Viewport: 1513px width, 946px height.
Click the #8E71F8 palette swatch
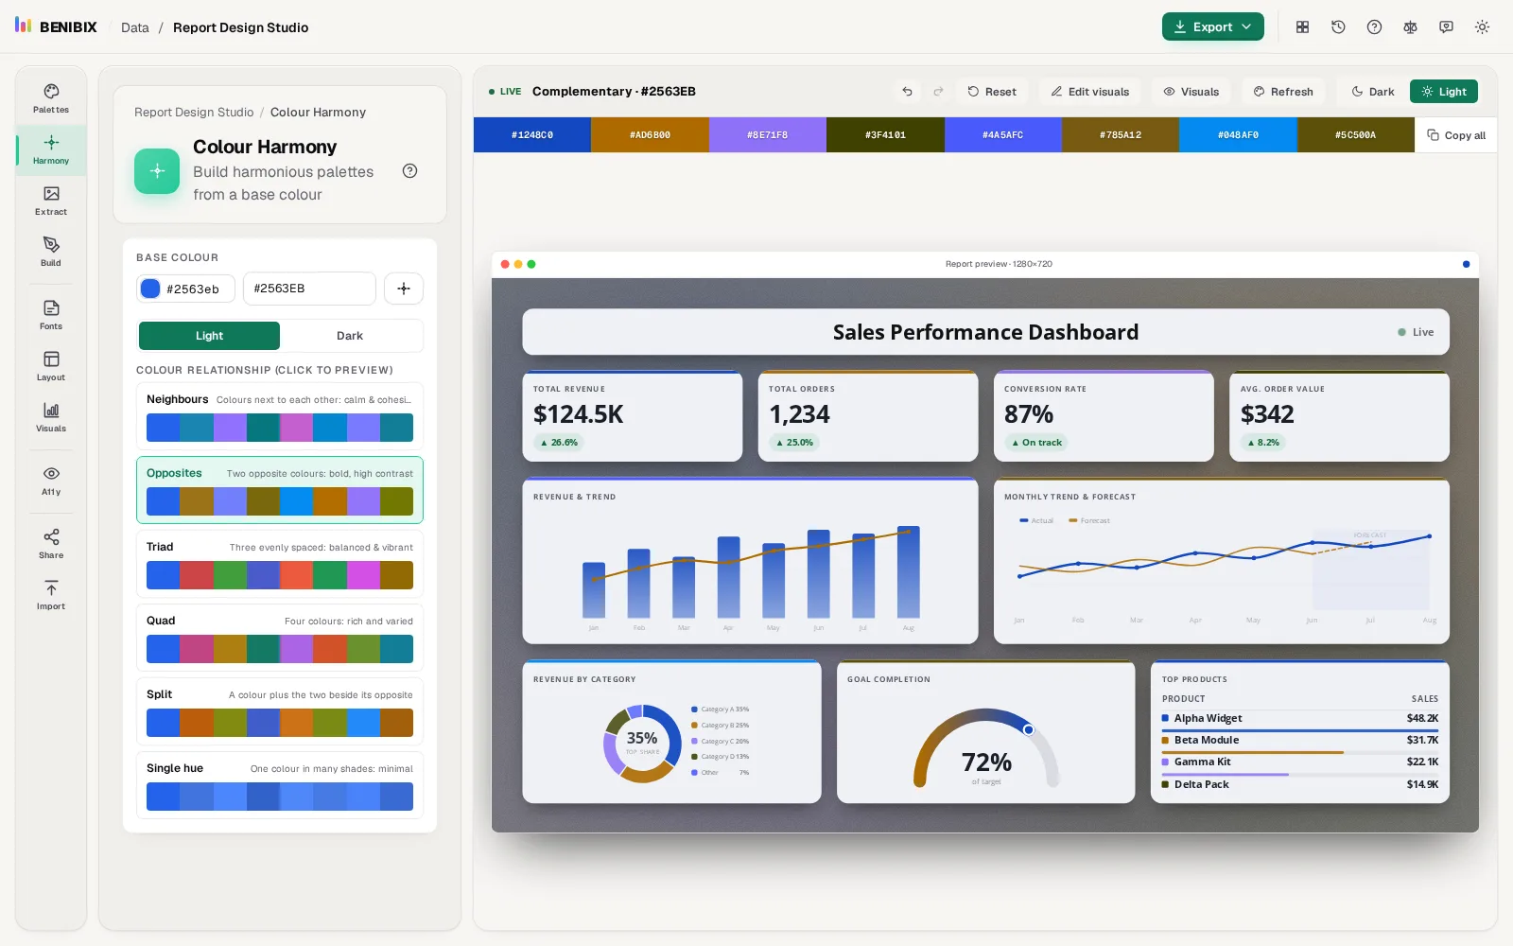click(x=767, y=135)
